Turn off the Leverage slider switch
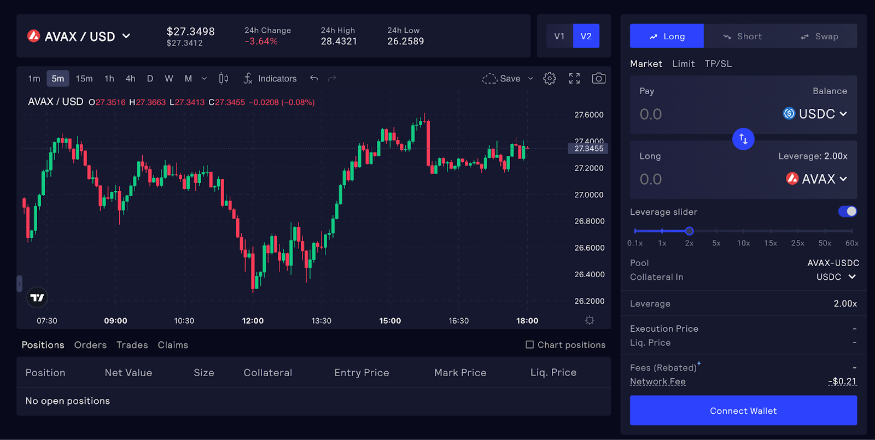875x440 pixels. pos(848,212)
